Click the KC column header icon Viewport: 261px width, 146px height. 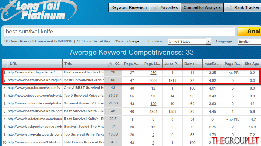coord(109,64)
